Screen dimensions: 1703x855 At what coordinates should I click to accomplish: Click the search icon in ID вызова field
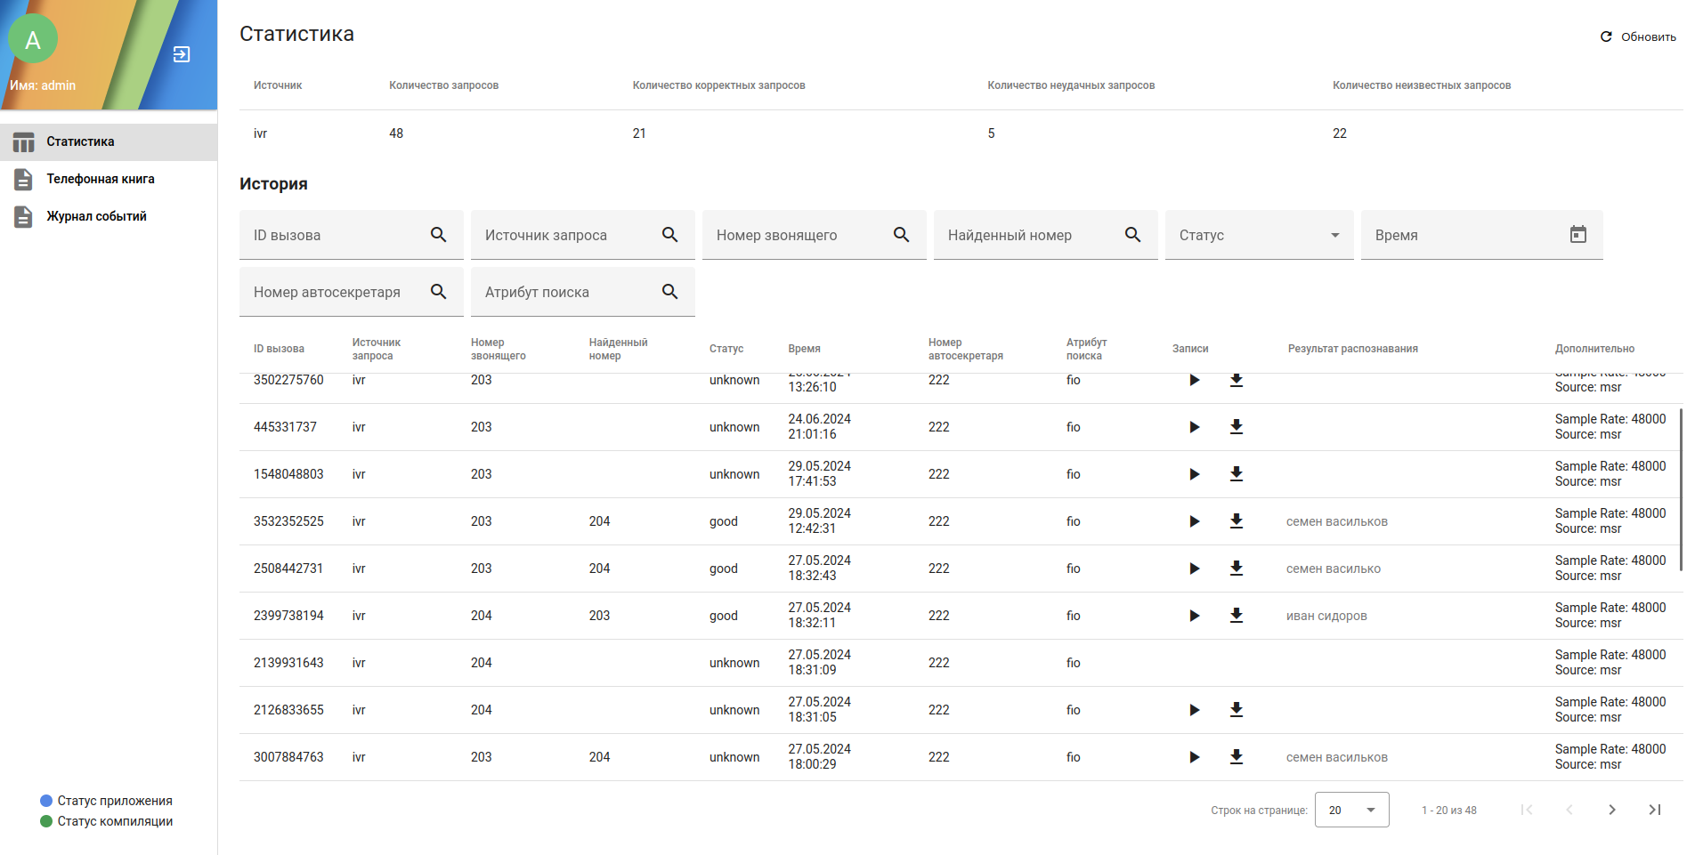tap(438, 235)
